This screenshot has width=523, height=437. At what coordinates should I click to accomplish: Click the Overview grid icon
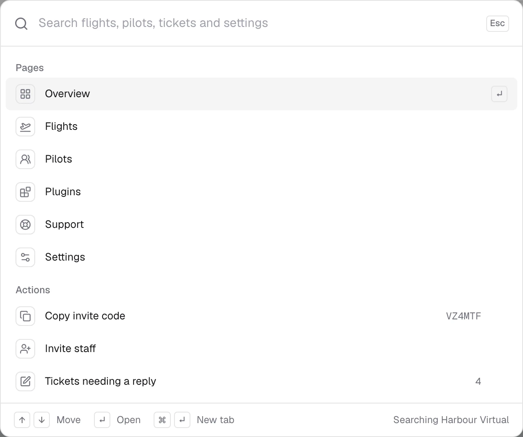coord(25,94)
